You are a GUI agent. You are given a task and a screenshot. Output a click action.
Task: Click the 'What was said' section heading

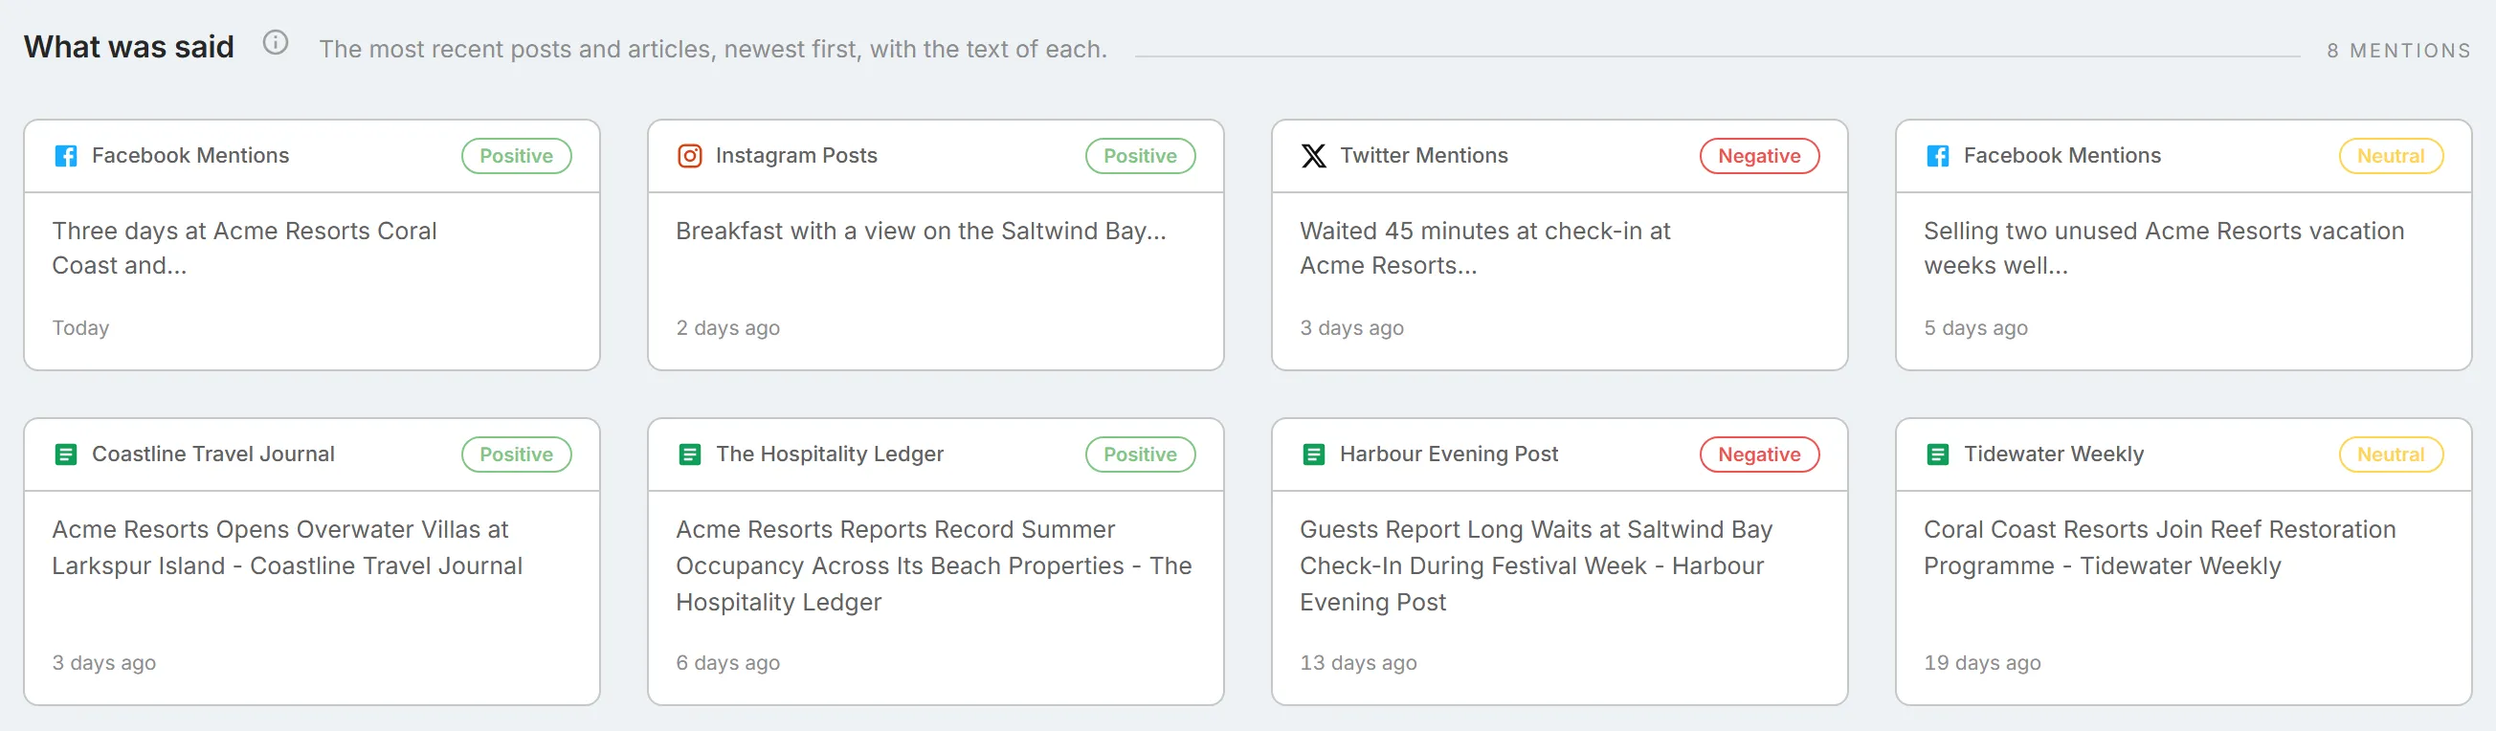(129, 47)
